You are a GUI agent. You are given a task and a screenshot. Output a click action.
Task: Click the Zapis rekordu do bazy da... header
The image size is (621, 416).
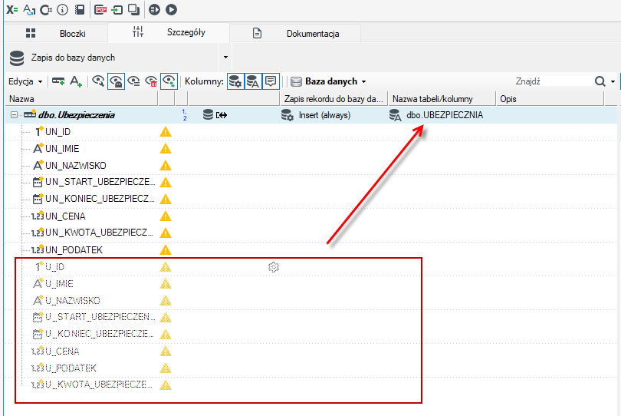coord(334,99)
